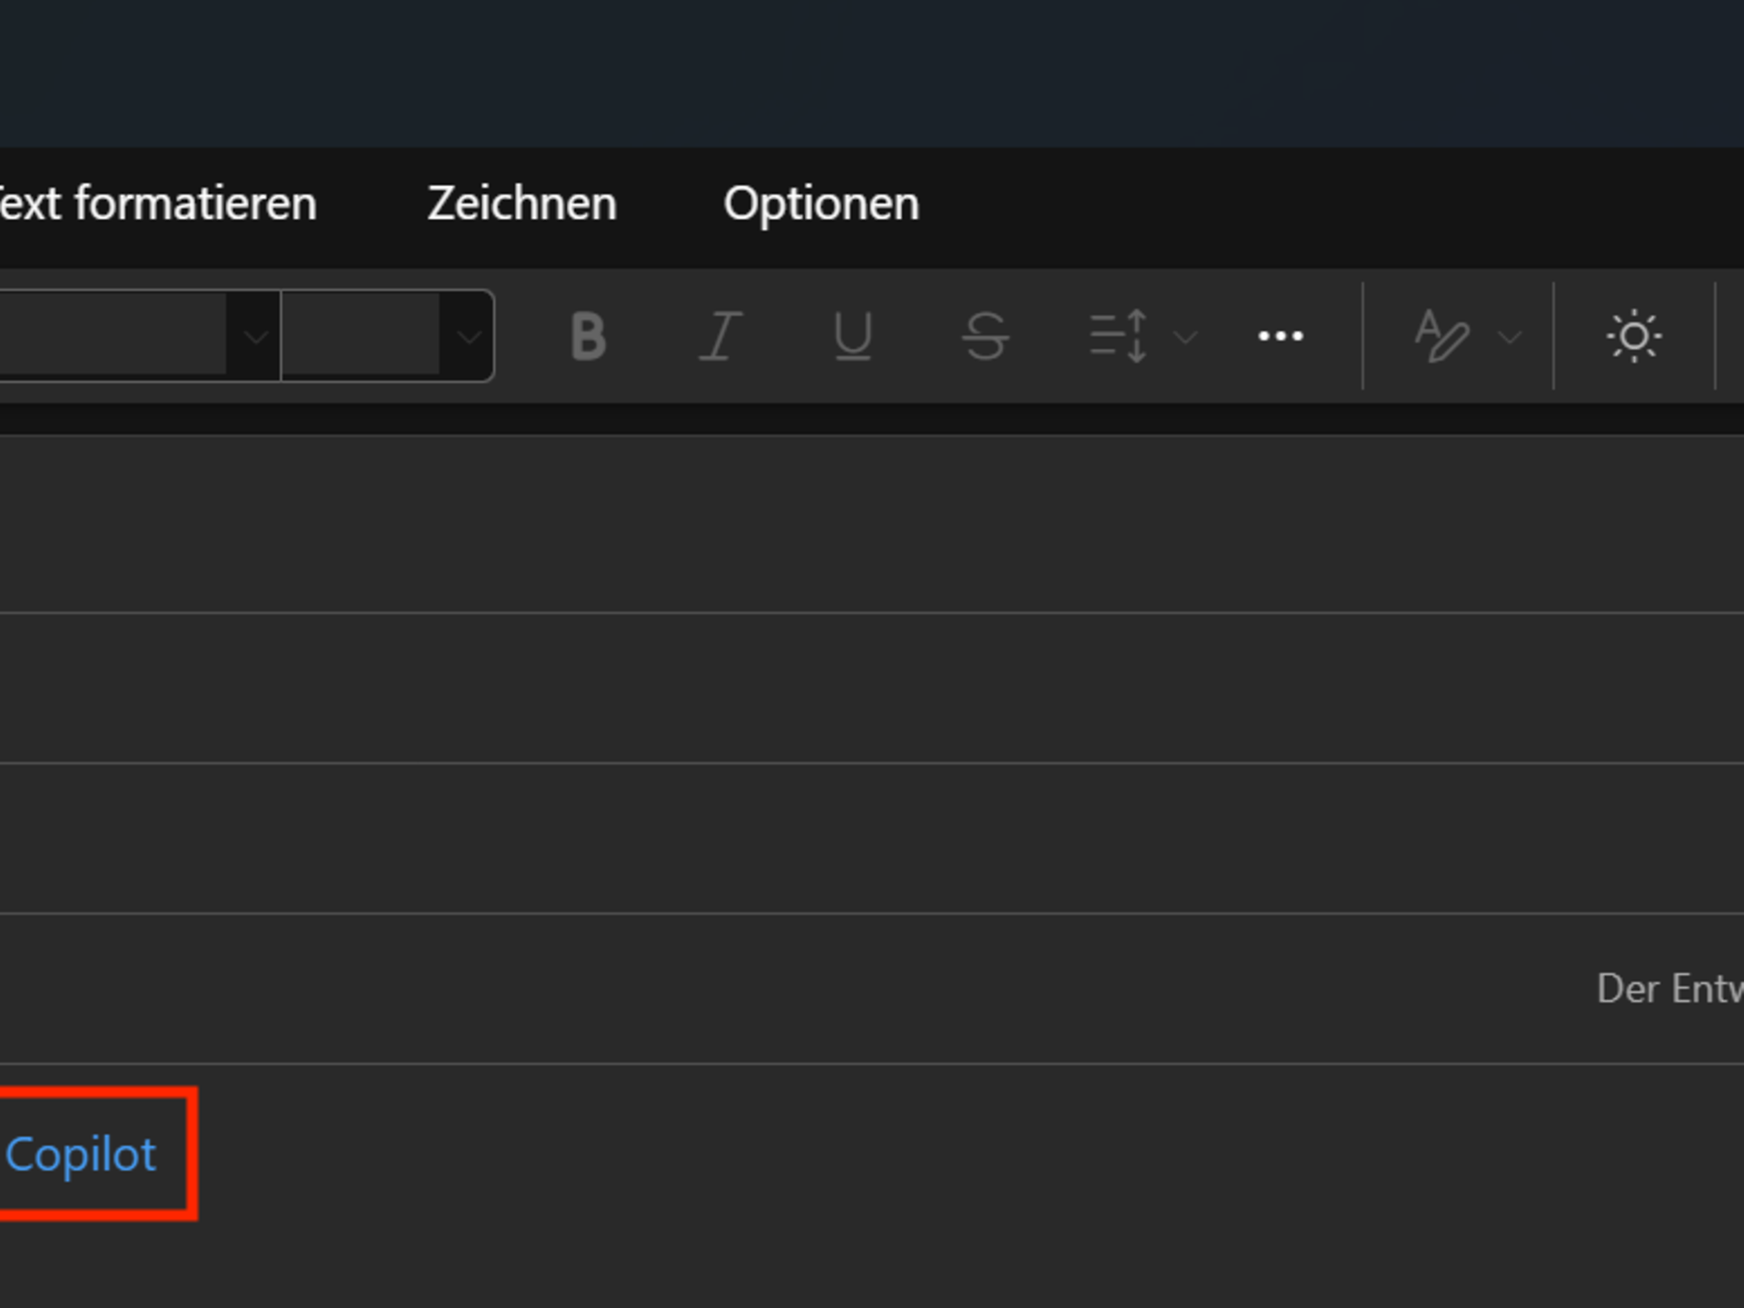Select the Optionen tab

pos(821,203)
